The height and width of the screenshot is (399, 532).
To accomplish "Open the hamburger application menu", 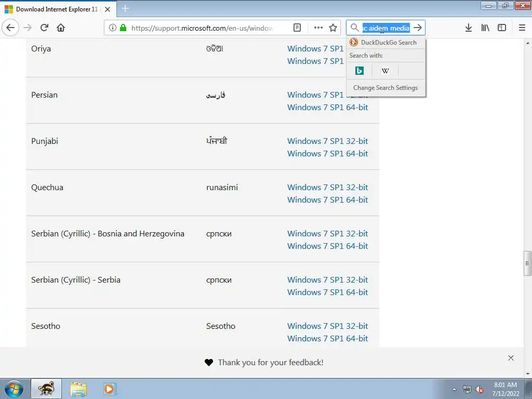I will pyautogui.click(x=522, y=28).
